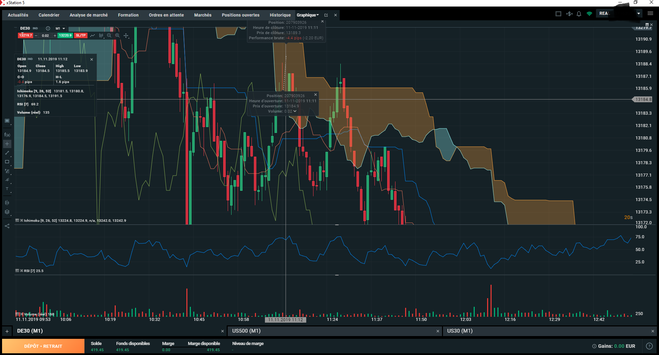
Task: Switch to the US500 (M1) chart tab
Action: [246, 331]
